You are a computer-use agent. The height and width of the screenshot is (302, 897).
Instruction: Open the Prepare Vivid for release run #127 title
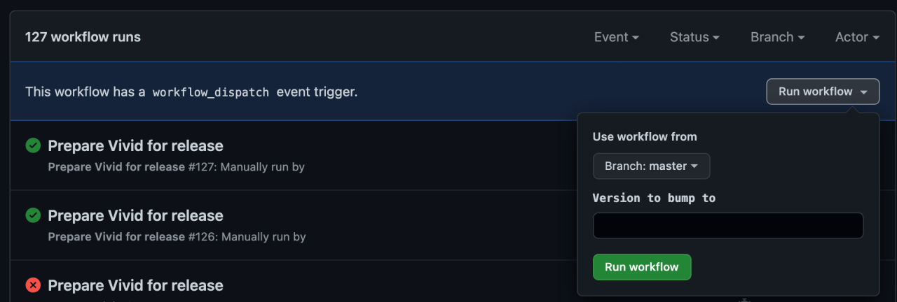135,145
